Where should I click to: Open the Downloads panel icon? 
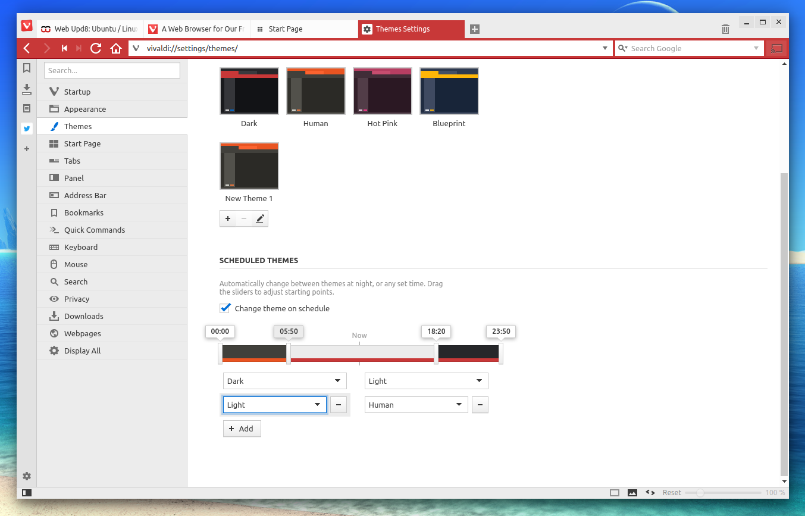pos(27,89)
